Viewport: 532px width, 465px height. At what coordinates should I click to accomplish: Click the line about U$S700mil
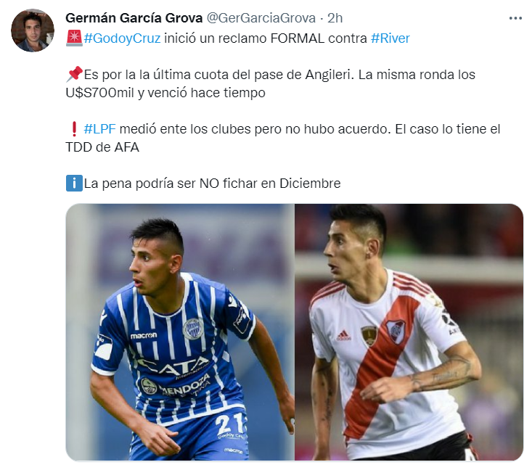click(165, 93)
